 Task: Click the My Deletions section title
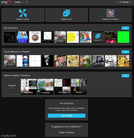(x=11, y=28)
